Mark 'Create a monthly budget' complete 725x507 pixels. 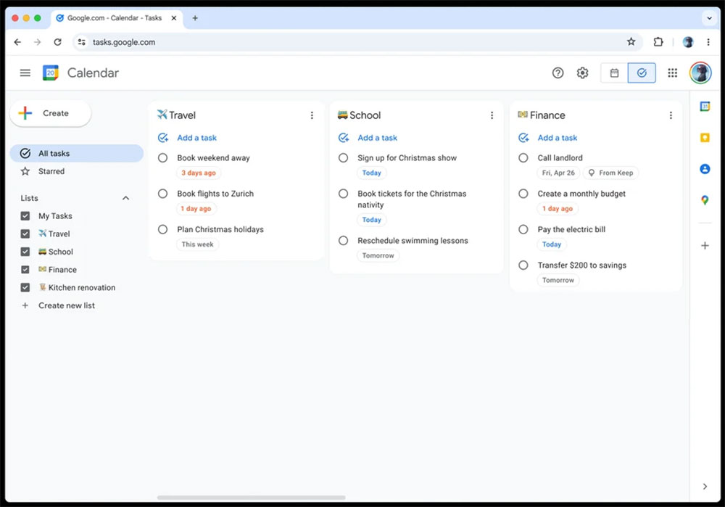pos(523,194)
